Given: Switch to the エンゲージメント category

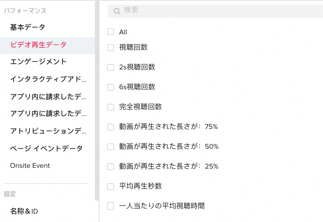Looking at the screenshot, I should pos(38,62).
